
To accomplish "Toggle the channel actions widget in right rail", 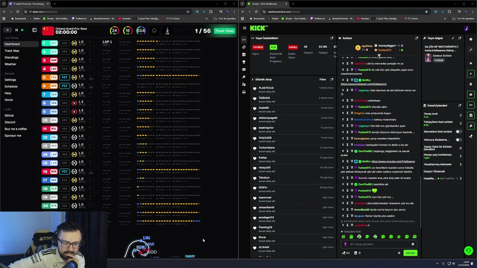I will [x=471, y=115].
